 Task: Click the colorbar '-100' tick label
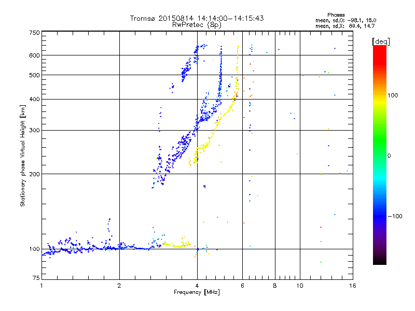(395, 216)
